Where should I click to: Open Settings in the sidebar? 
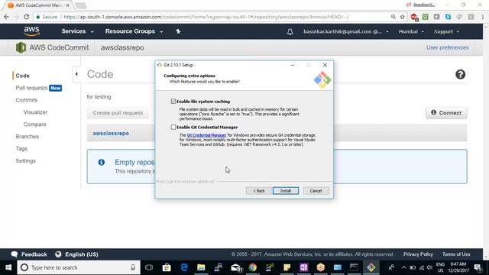(25, 161)
